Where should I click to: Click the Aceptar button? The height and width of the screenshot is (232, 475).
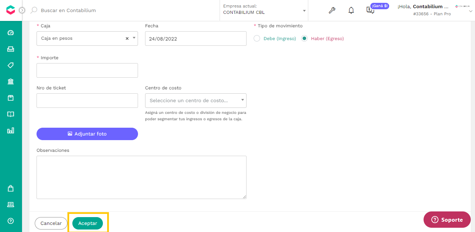[88, 223]
